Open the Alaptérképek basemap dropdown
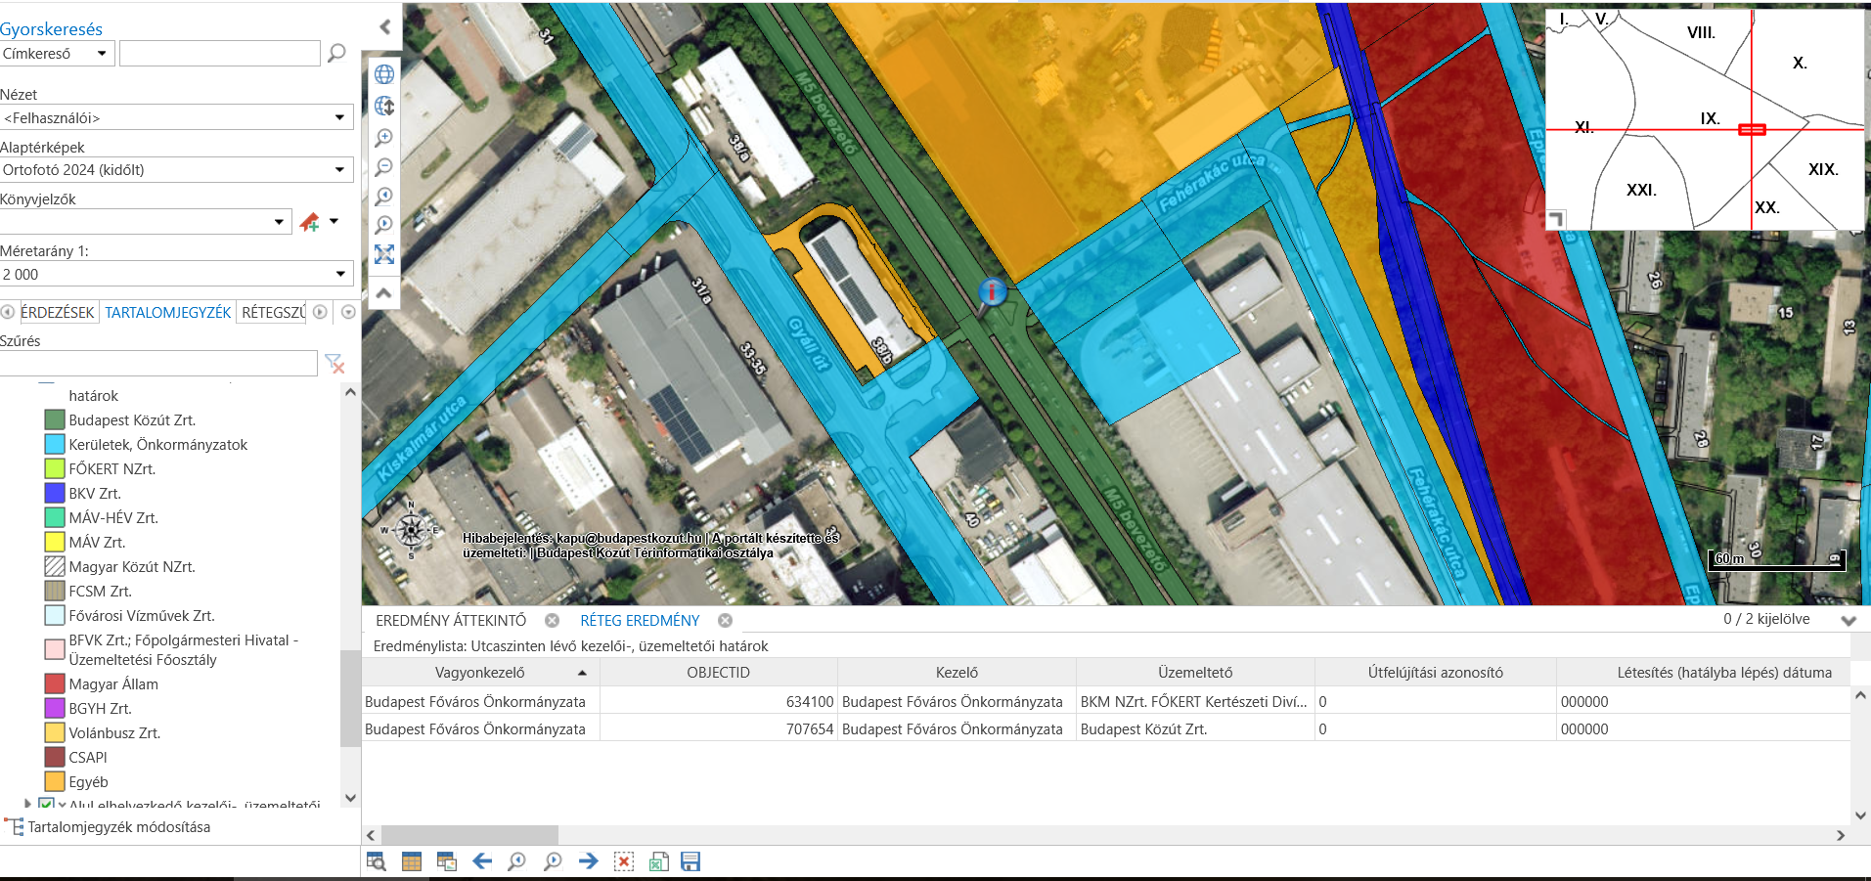 [x=338, y=170]
